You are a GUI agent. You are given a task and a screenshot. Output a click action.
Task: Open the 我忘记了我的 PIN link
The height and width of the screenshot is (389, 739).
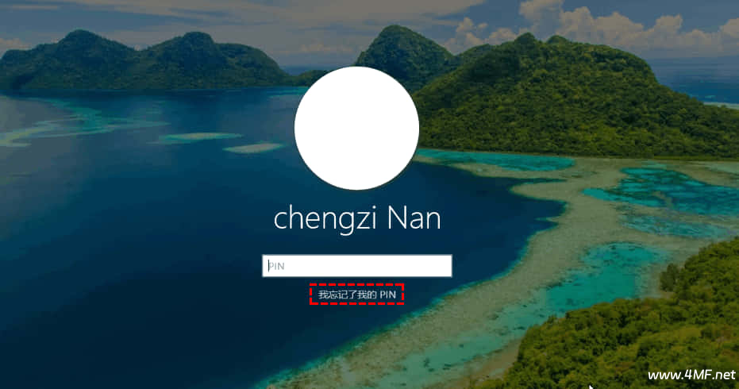[356, 295]
